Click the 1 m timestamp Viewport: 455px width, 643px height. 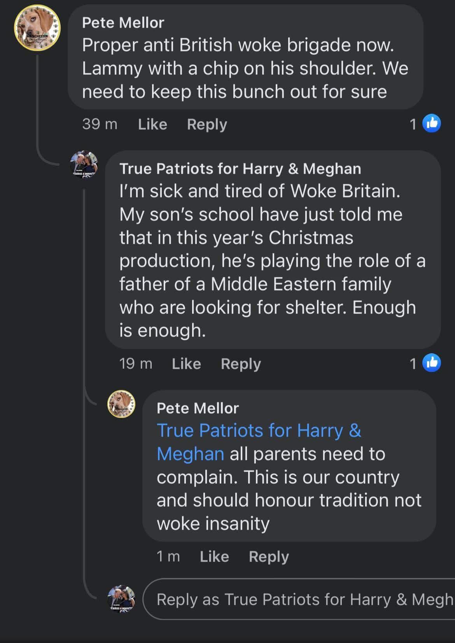[x=168, y=557]
